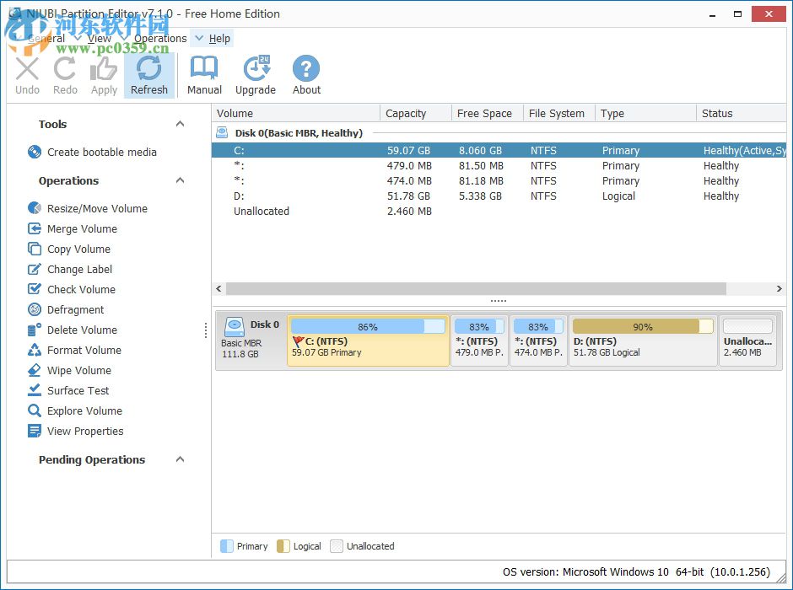Open the Help menu
Image resolution: width=793 pixels, height=590 pixels.
218,38
